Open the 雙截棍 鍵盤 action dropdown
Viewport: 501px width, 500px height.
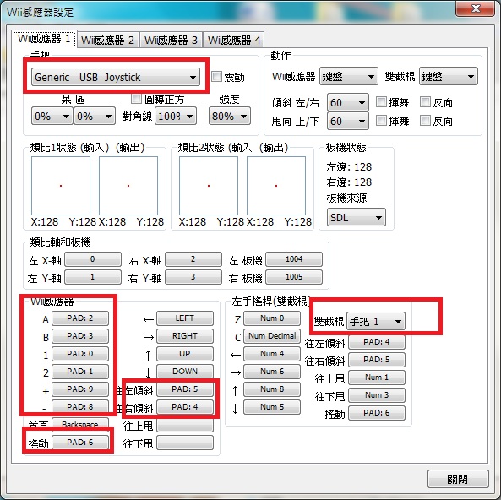(449, 76)
